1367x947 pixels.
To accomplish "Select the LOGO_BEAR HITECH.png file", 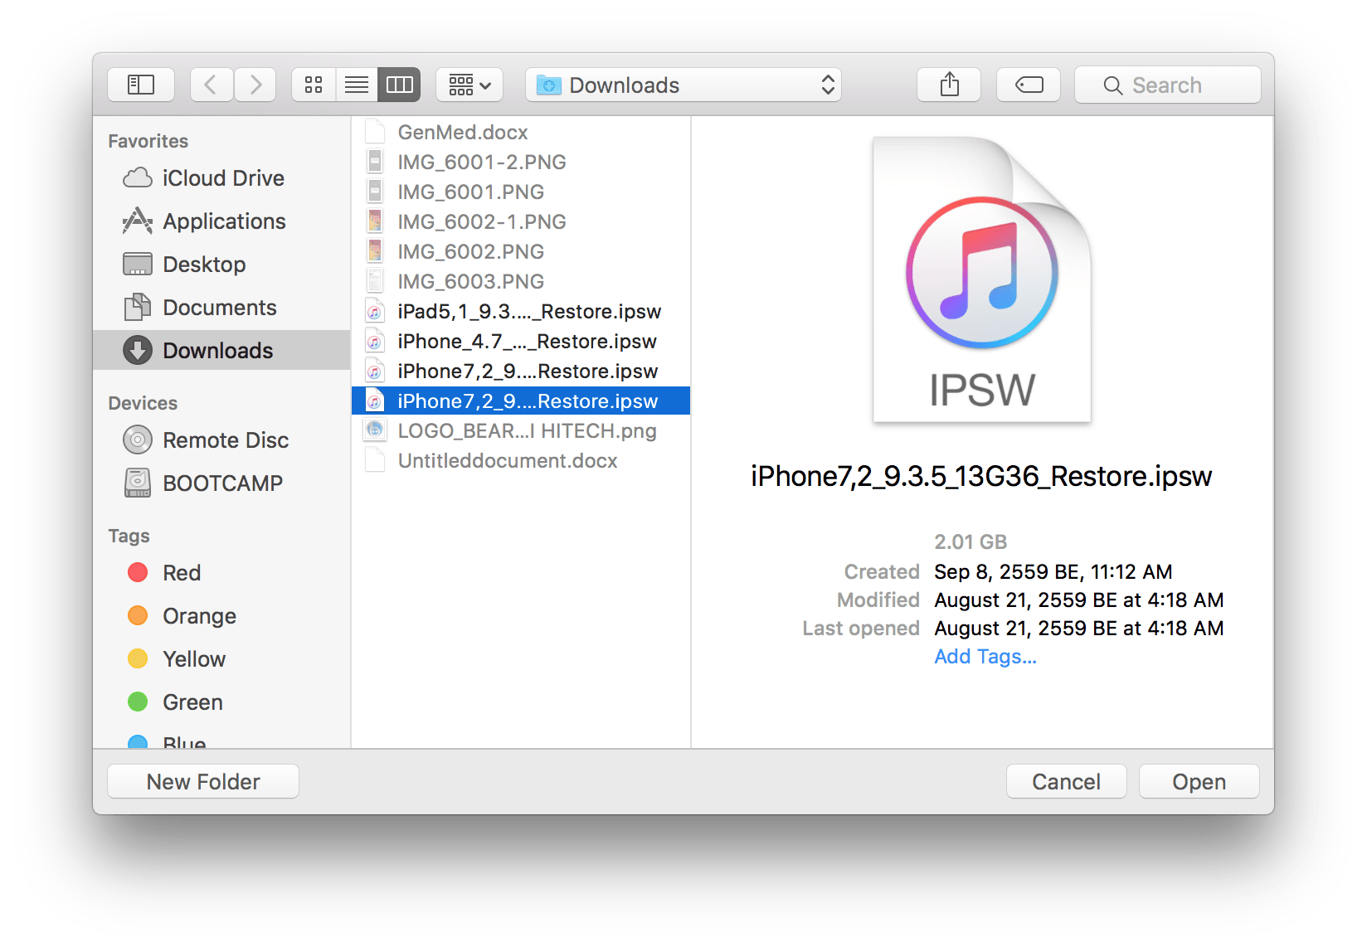I will click(521, 431).
